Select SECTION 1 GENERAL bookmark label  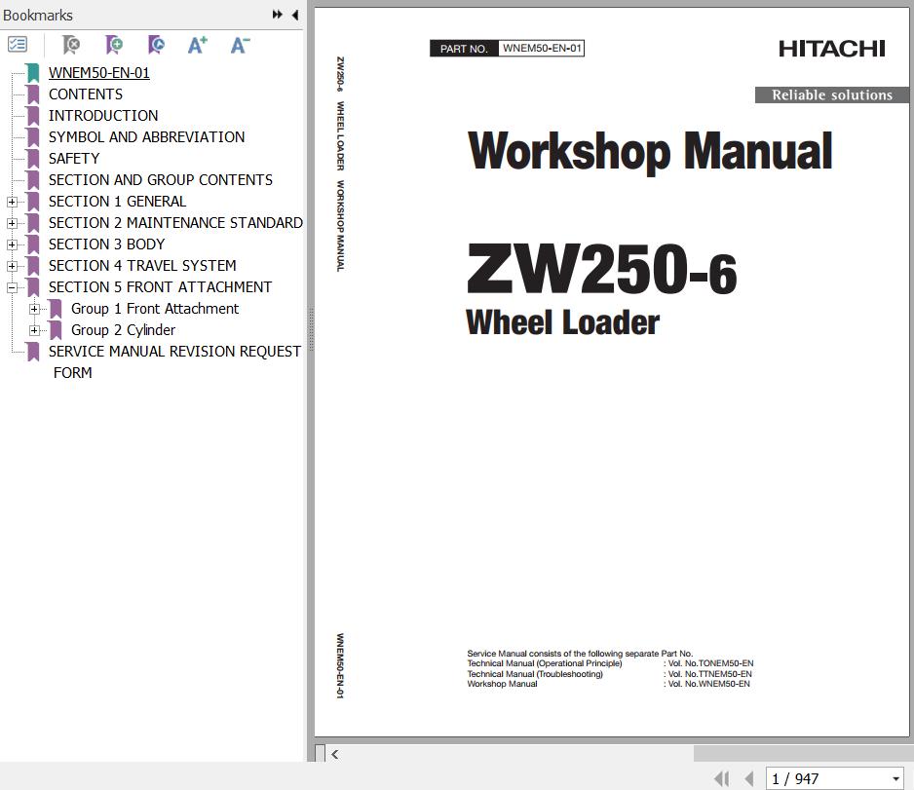117,202
